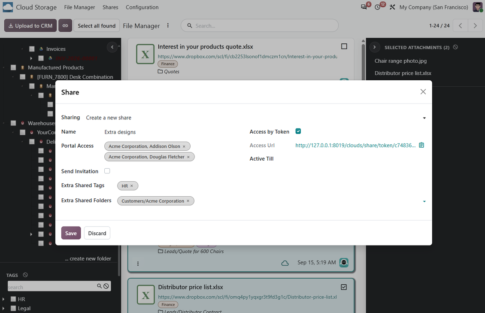Viewport: 485px width, 313px height.
Task: Open the Shares menu
Action: (110, 7)
